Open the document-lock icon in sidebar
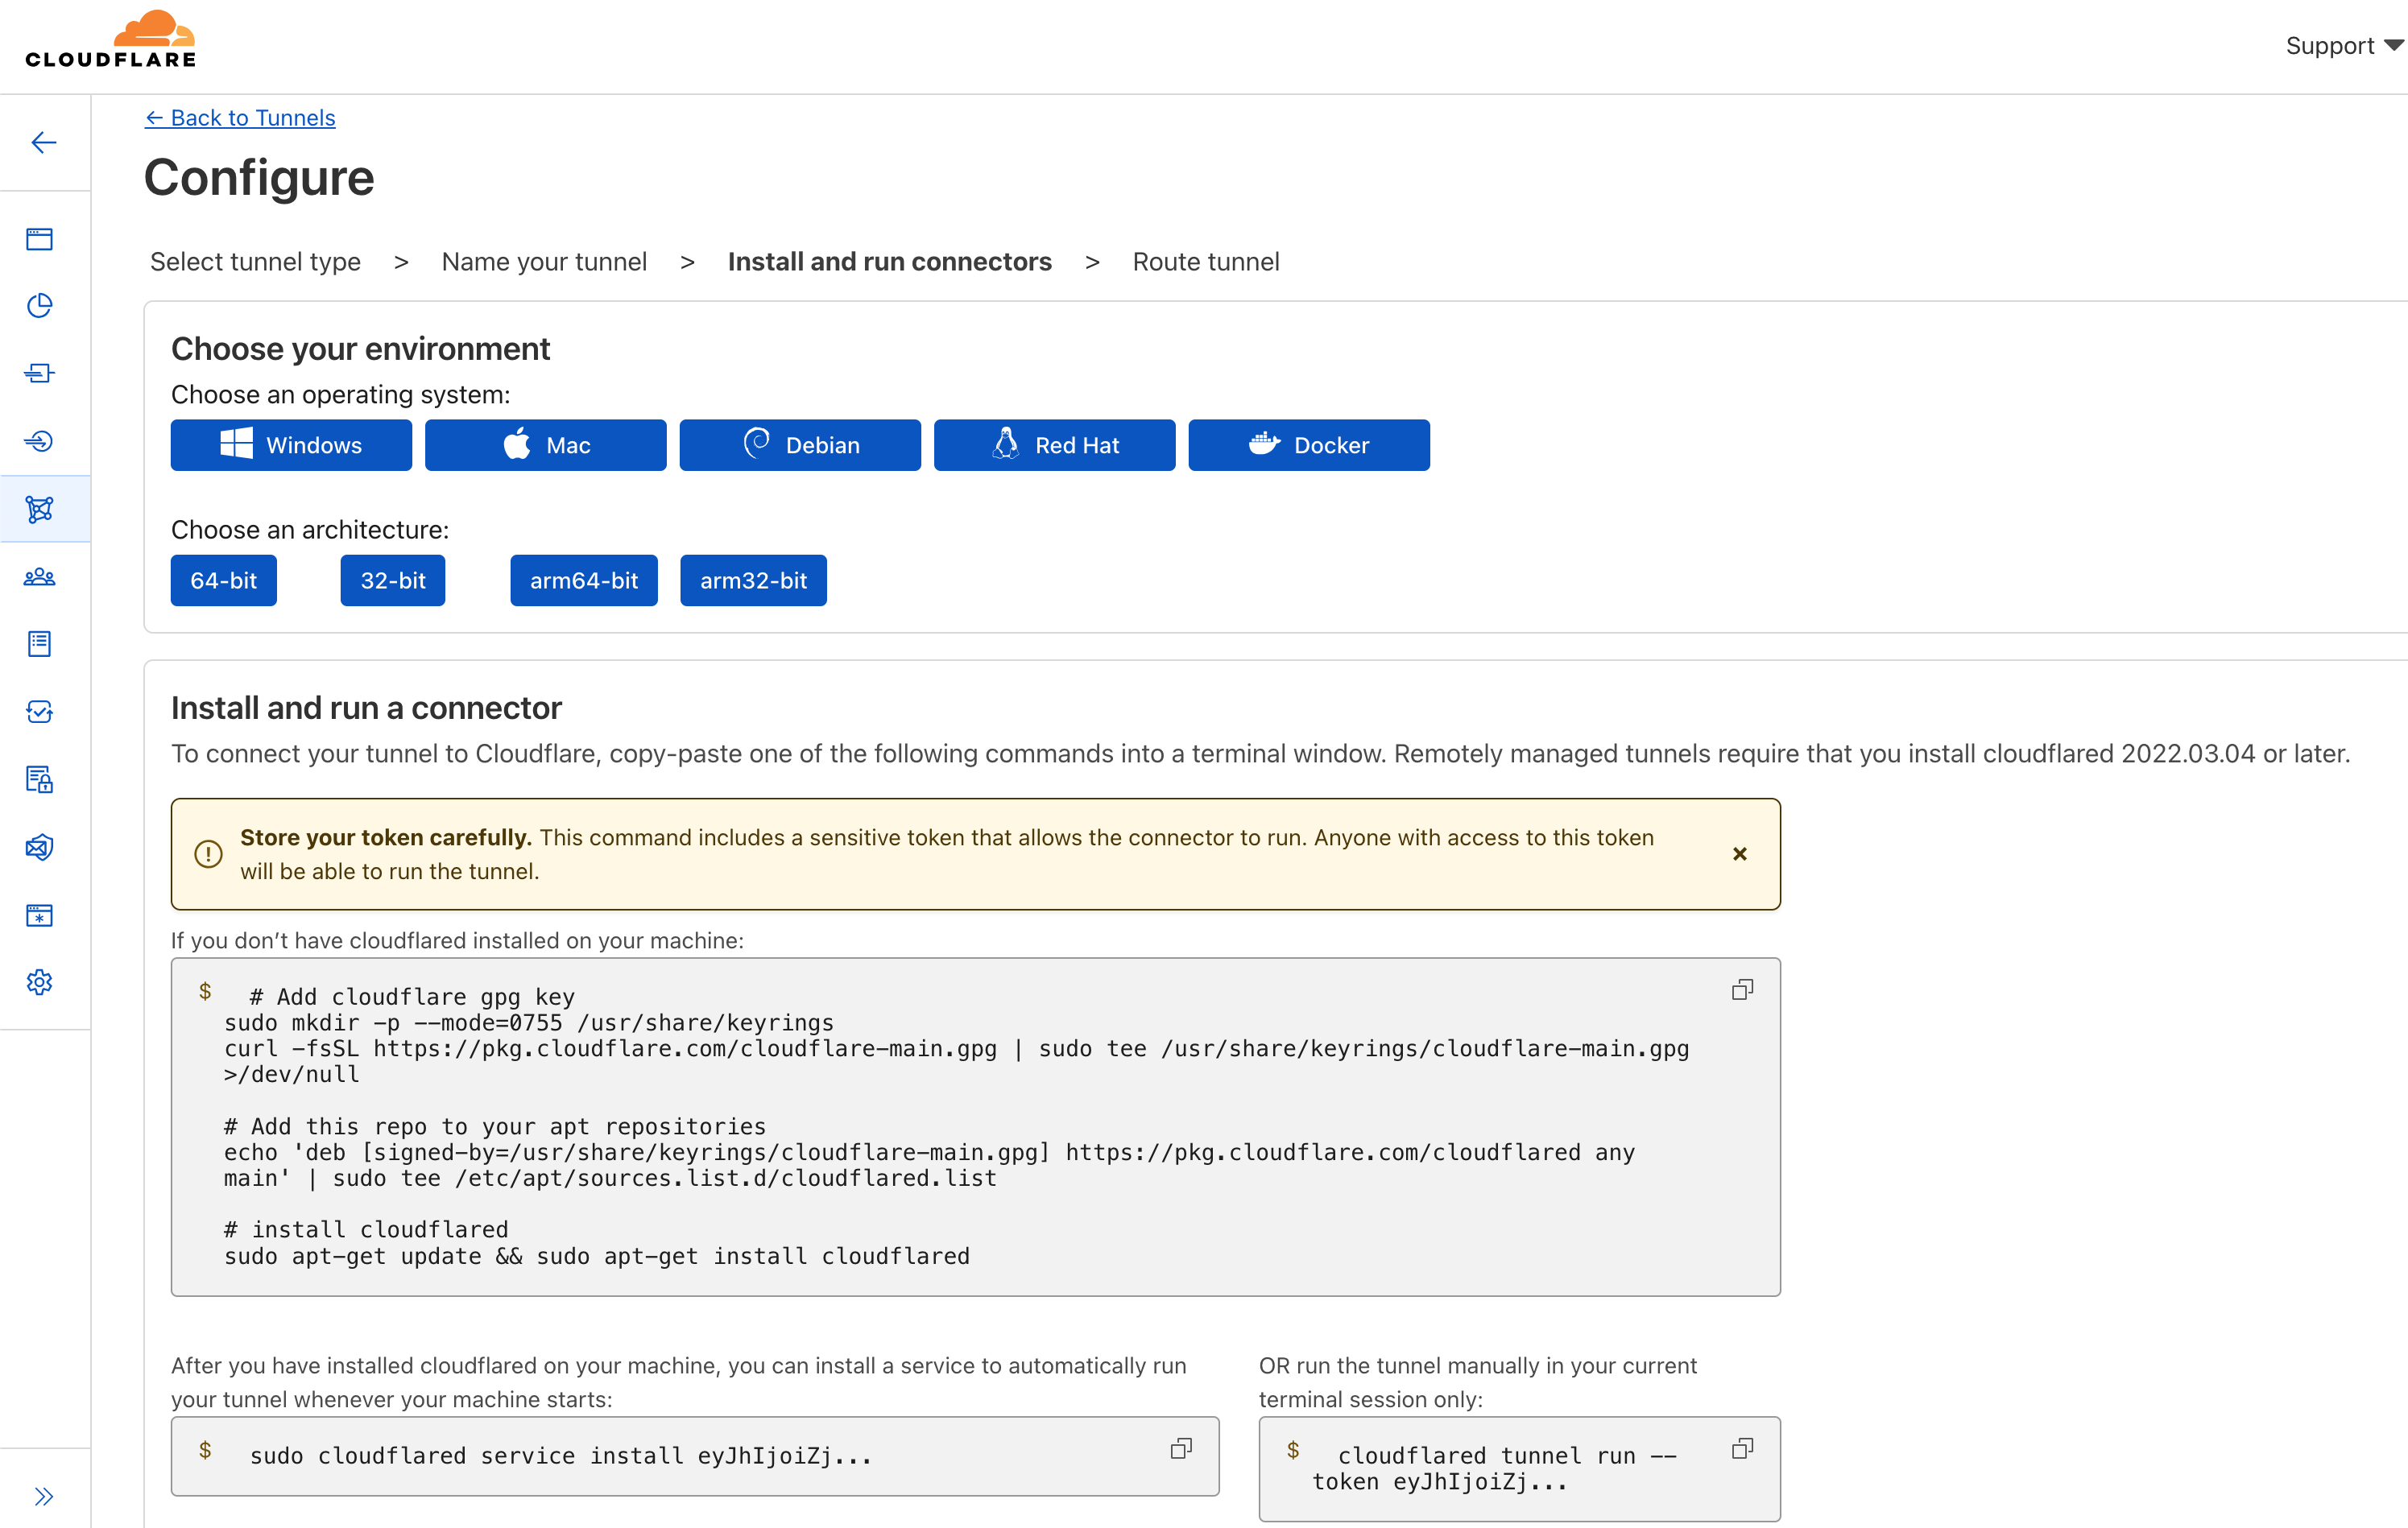2408x1528 pixels. coord(40,779)
